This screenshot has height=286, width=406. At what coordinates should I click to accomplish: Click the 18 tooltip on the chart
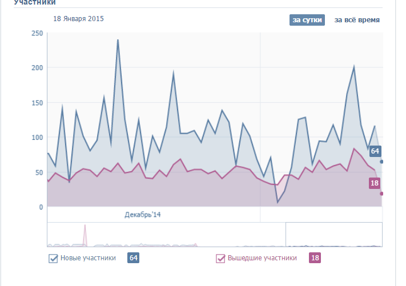[x=375, y=183]
